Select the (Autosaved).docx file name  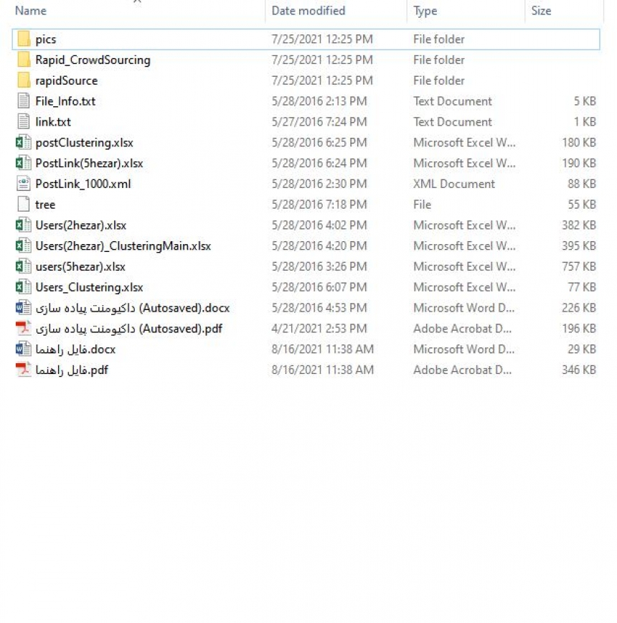[133, 308]
